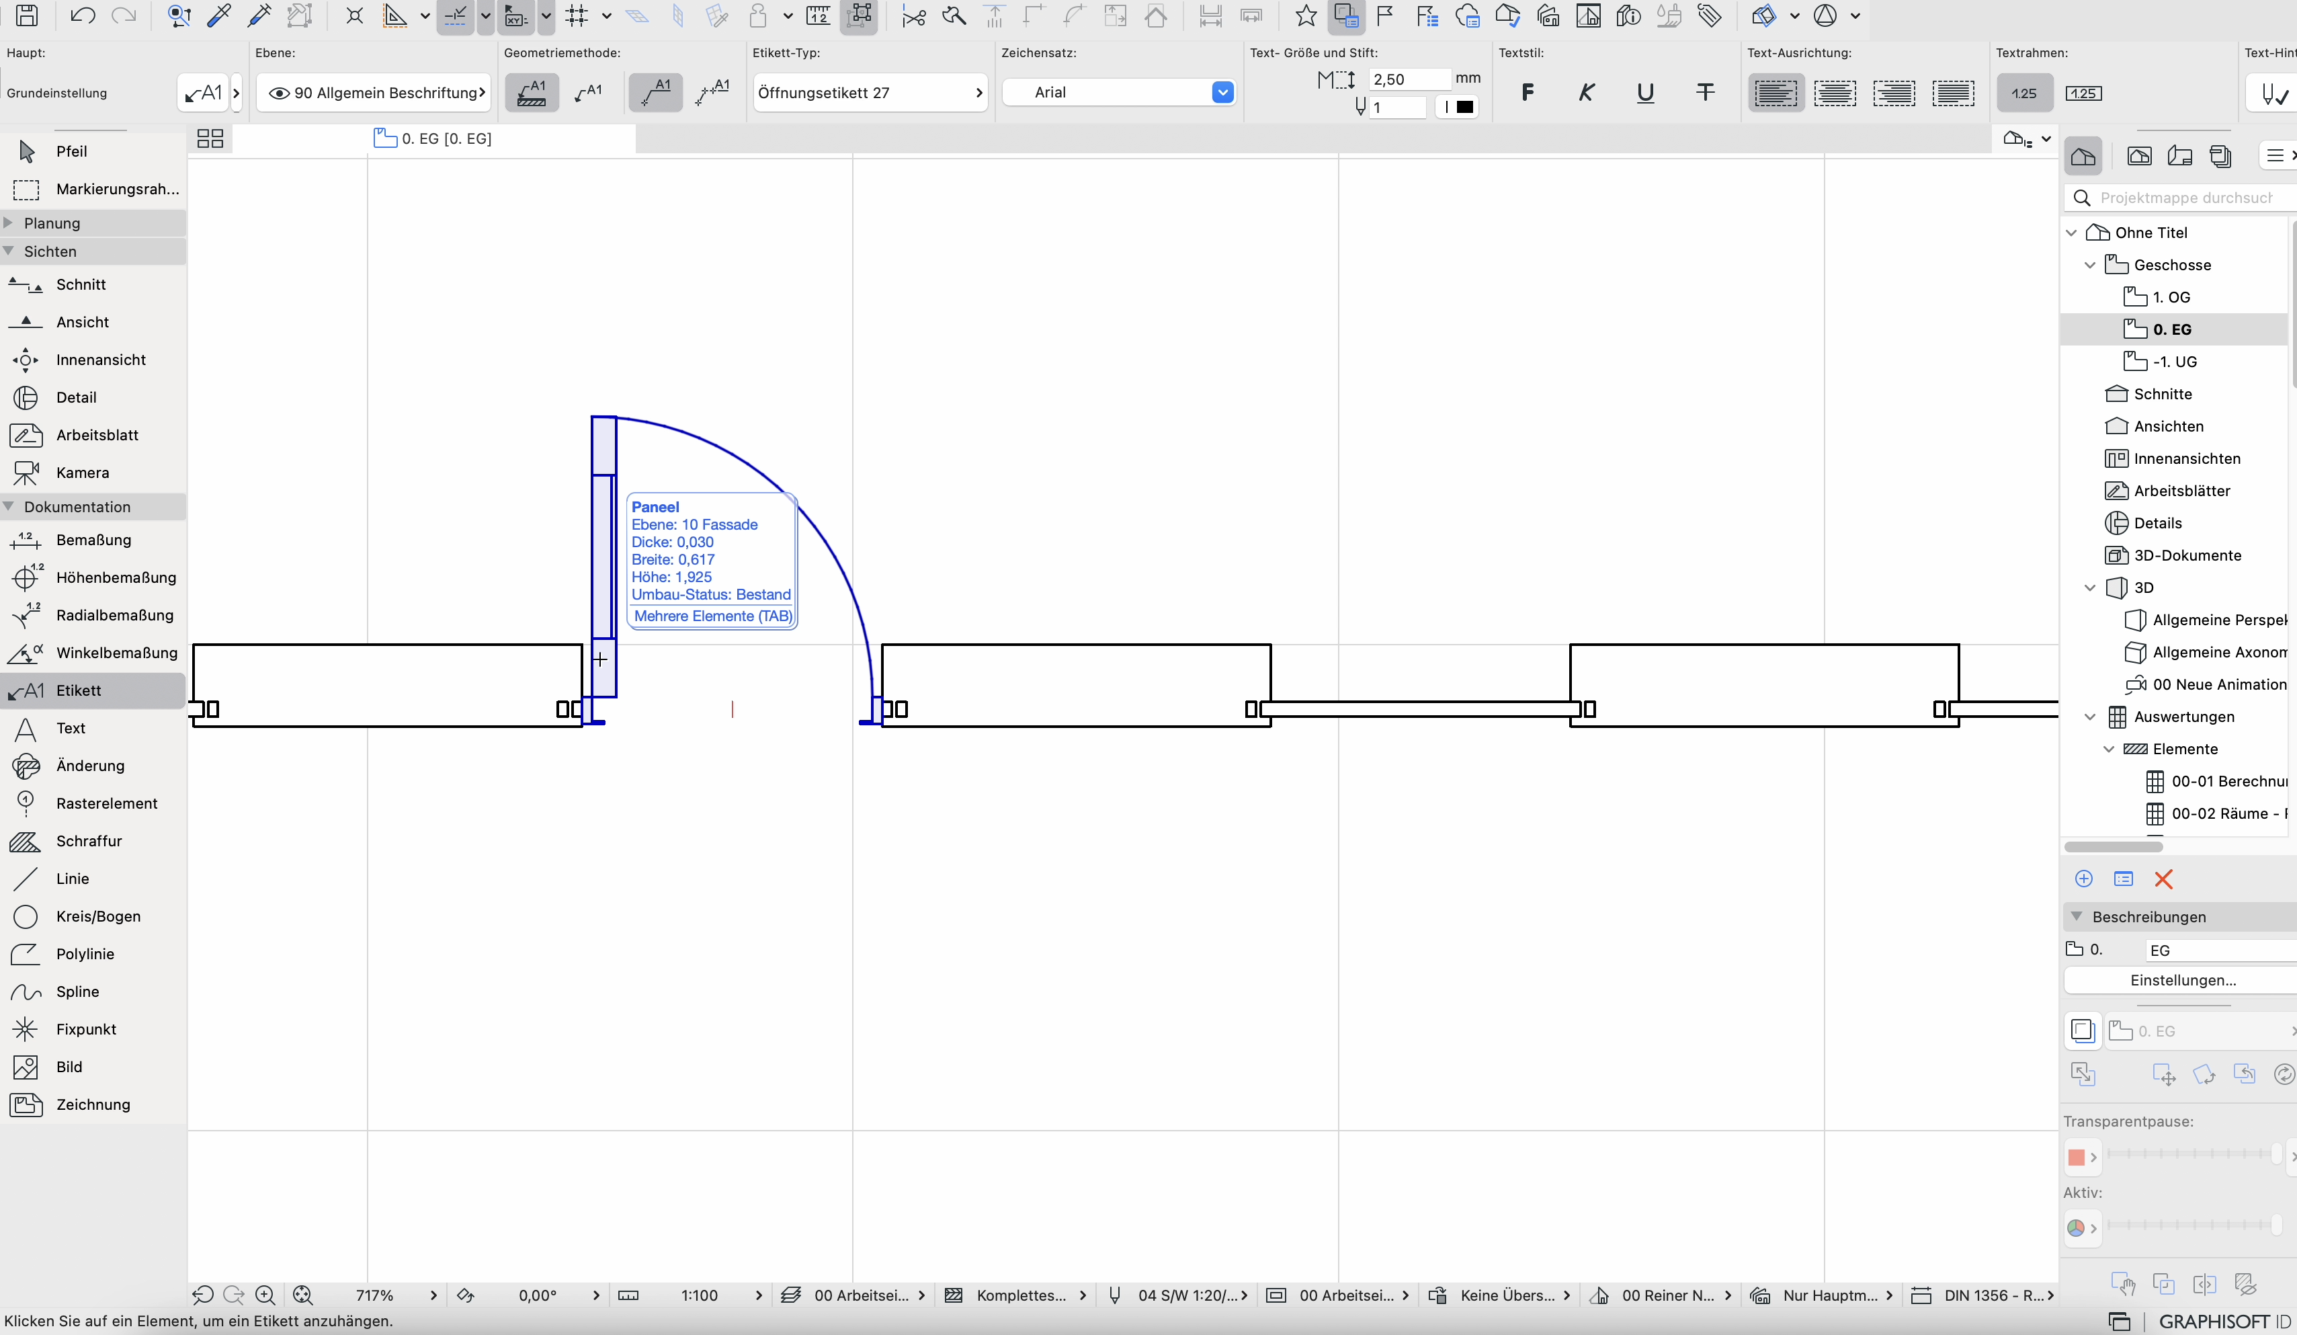Click the Save icon in toolbar
The image size is (2297, 1335).
26,15
